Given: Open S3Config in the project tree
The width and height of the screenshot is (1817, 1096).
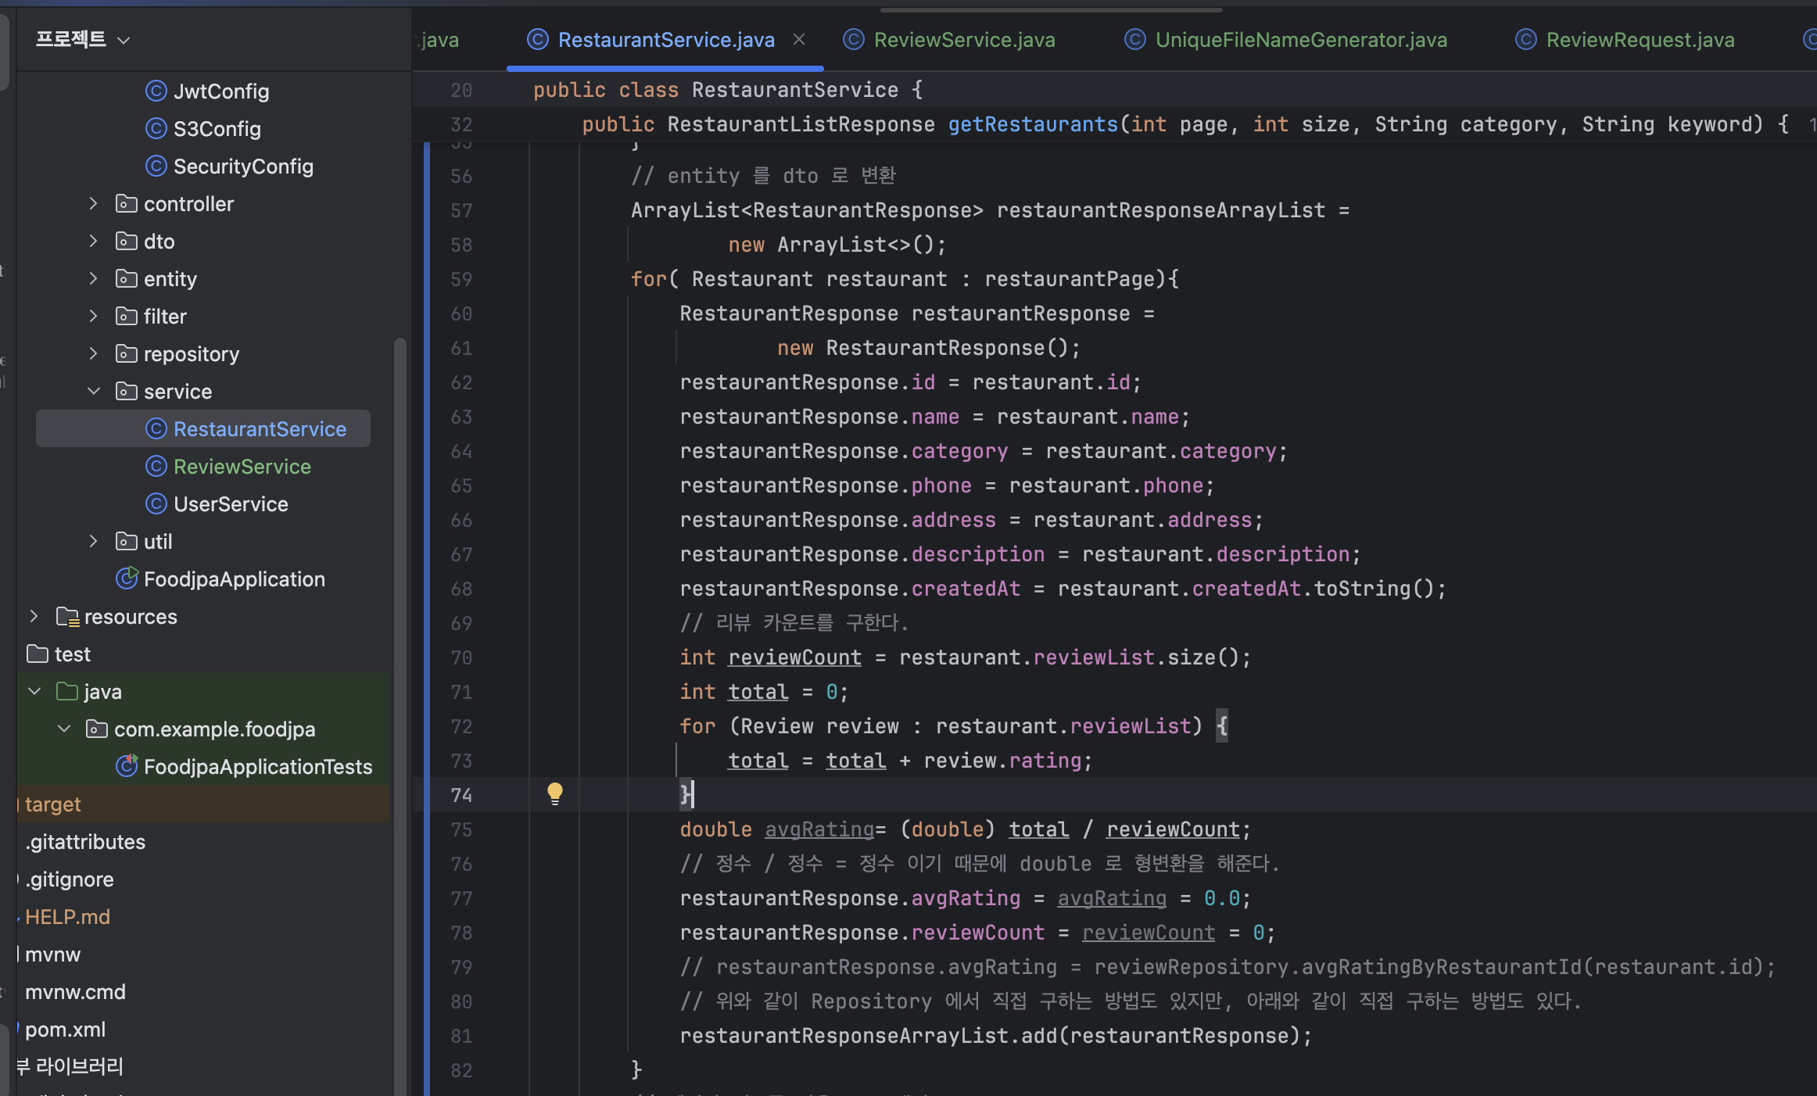Looking at the screenshot, I should [x=217, y=129].
